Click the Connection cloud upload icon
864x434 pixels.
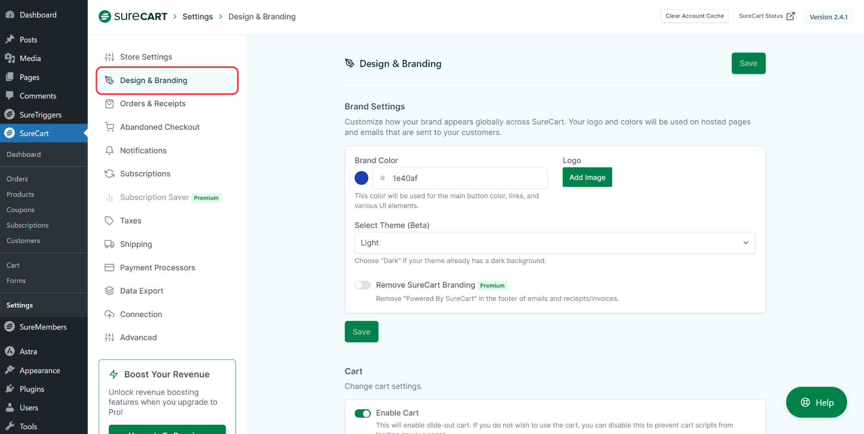pyautogui.click(x=110, y=314)
